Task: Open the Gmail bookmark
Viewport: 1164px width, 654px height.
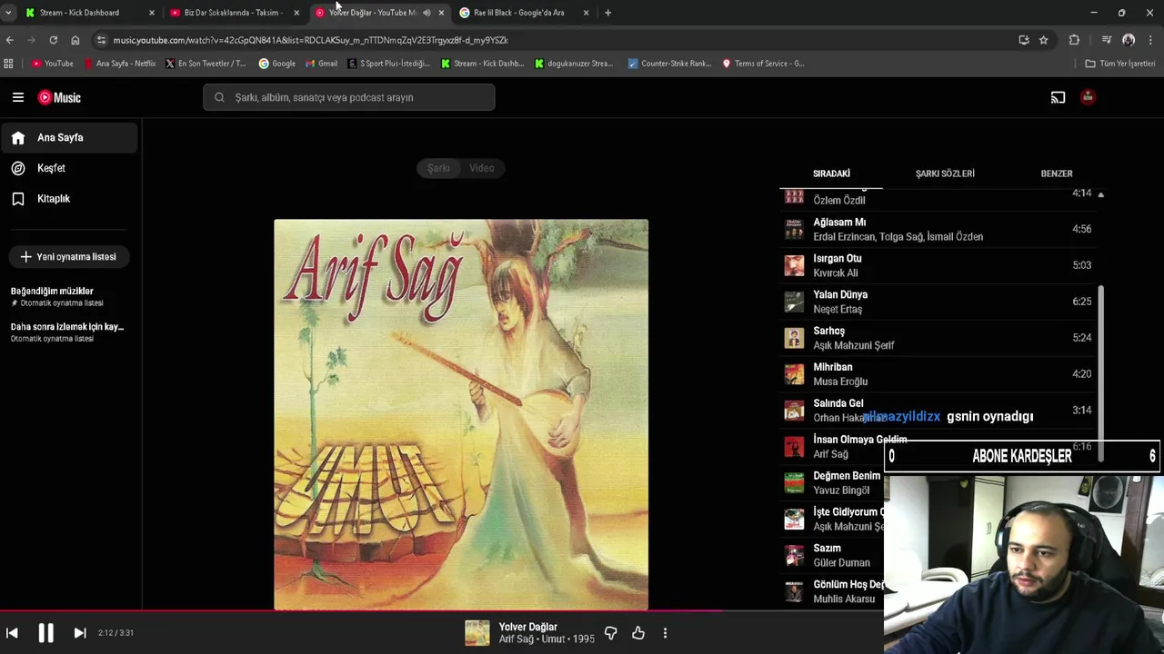Action: 322,64
